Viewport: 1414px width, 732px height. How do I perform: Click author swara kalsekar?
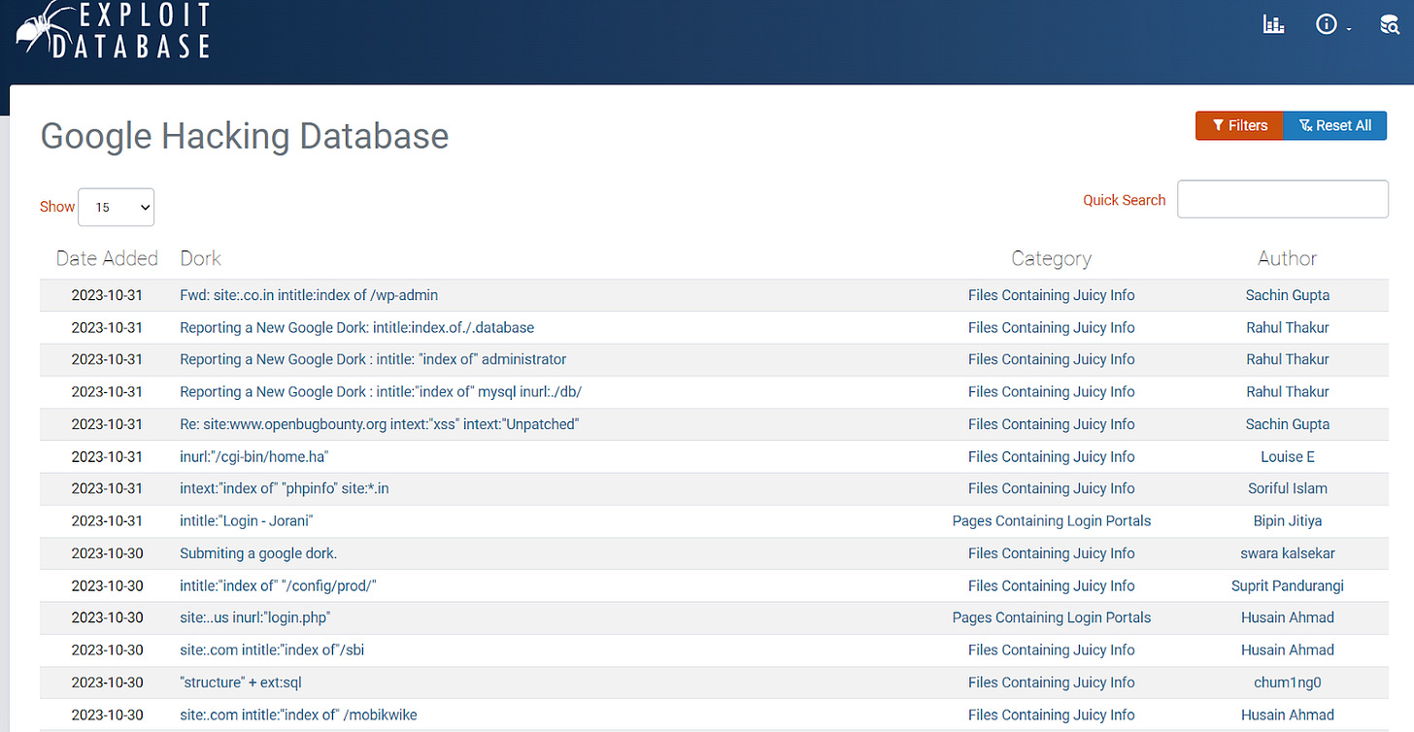(x=1288, y=553)
